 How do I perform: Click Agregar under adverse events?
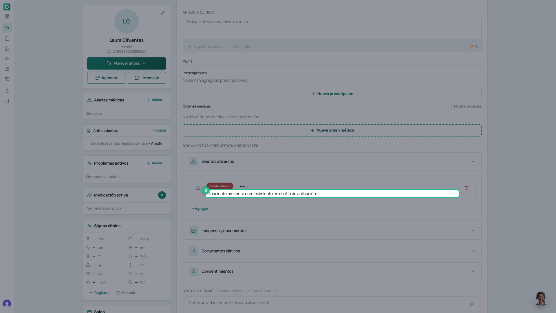(x=200, y=209)
